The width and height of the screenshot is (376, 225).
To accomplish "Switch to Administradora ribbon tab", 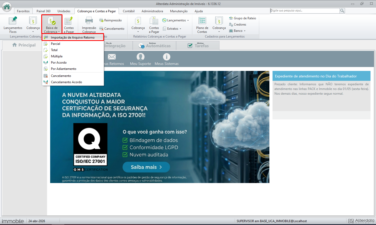I will click(x=152, y=11).
